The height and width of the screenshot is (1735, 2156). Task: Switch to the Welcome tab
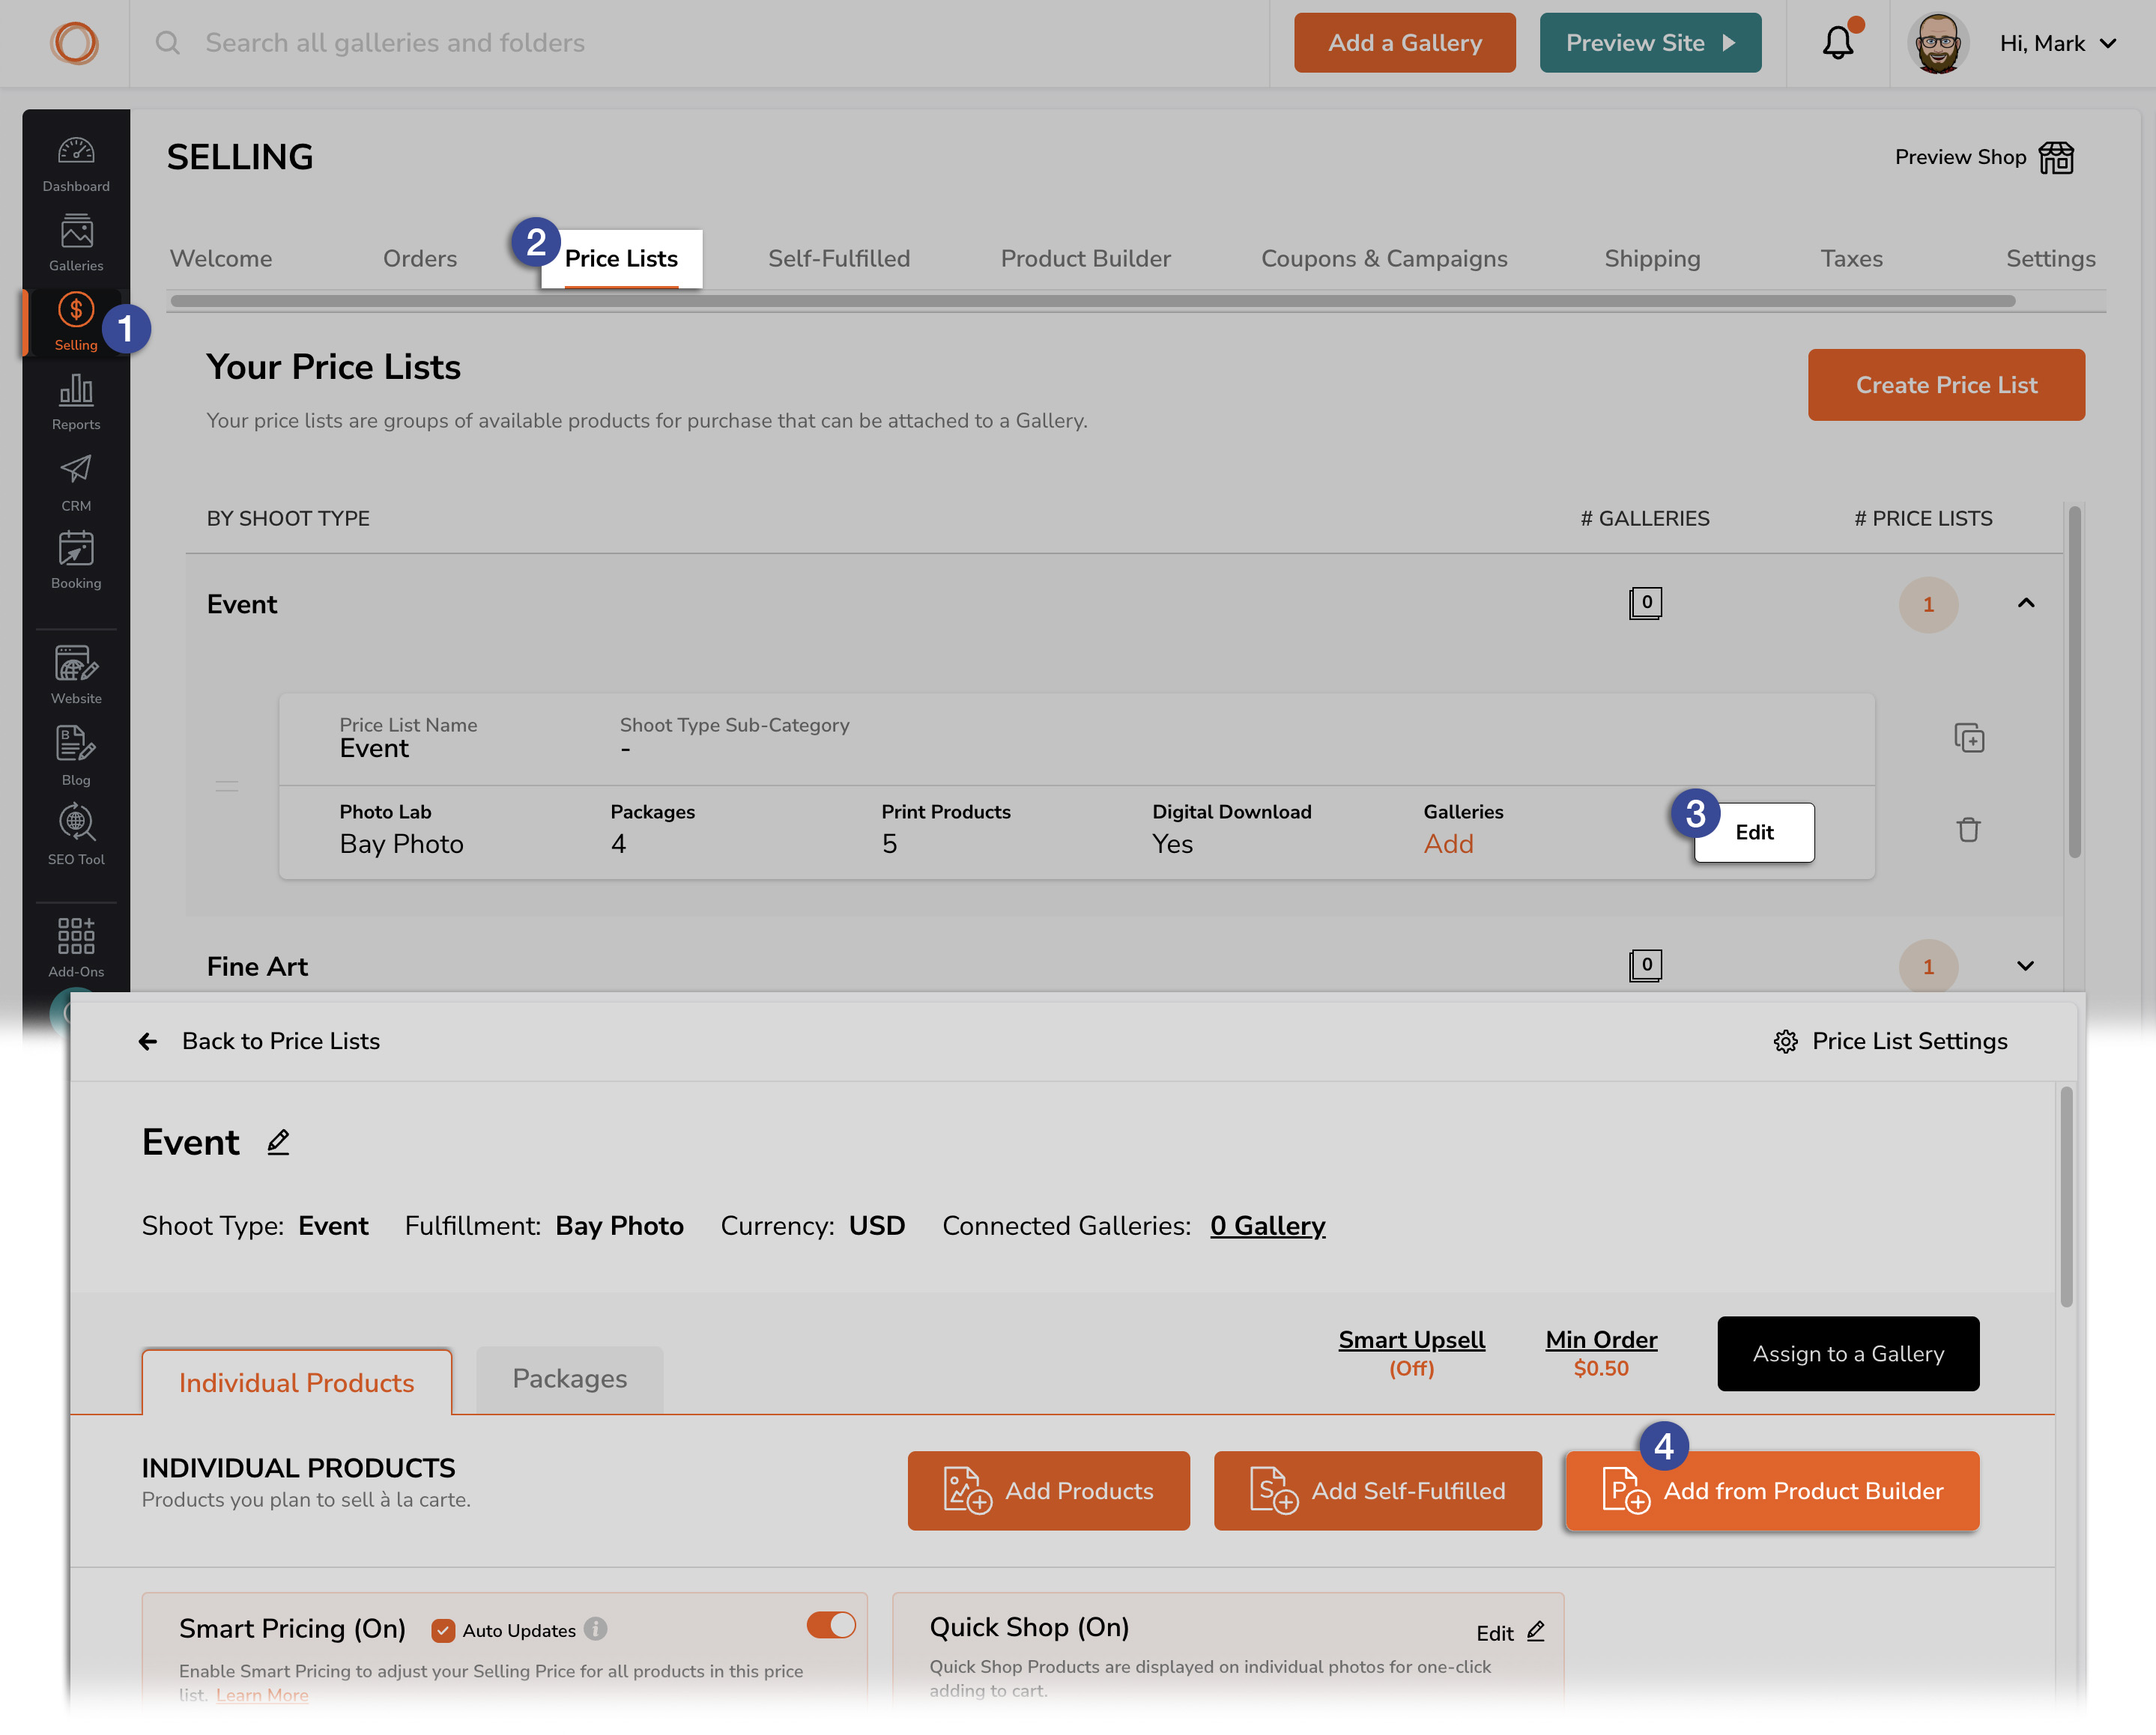tap(221, 259)
